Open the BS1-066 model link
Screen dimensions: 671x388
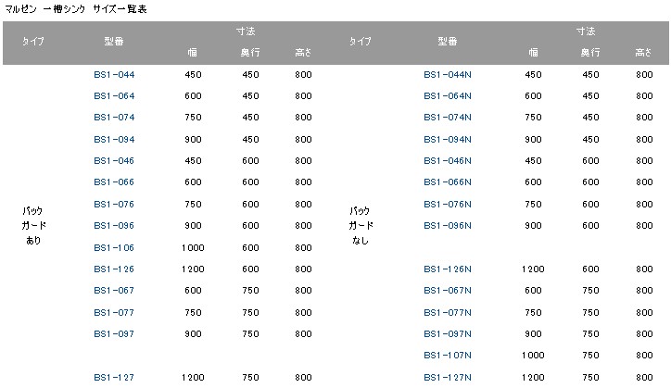click(x=114, y=182)
